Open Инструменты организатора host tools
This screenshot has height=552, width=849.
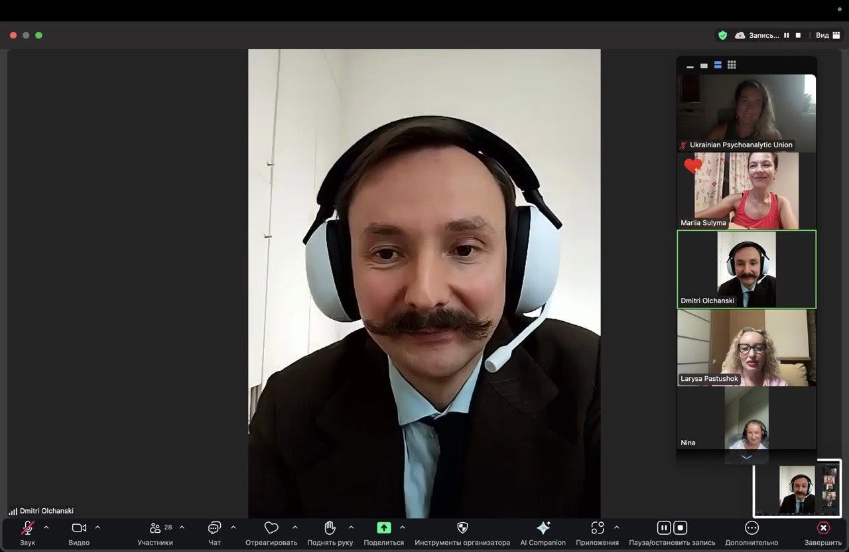click(x=462, y=528)
